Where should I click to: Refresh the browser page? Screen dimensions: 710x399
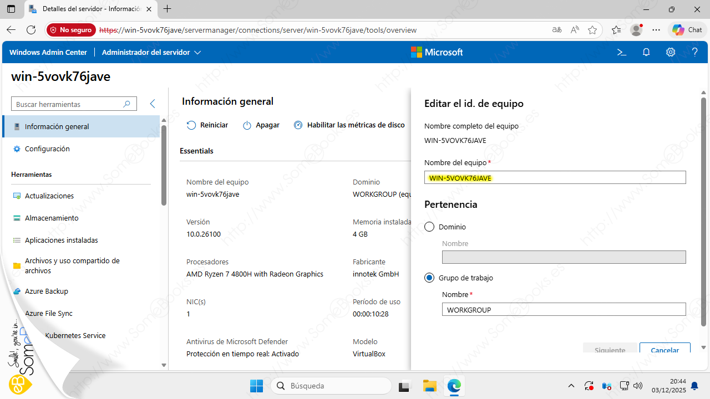31,30
